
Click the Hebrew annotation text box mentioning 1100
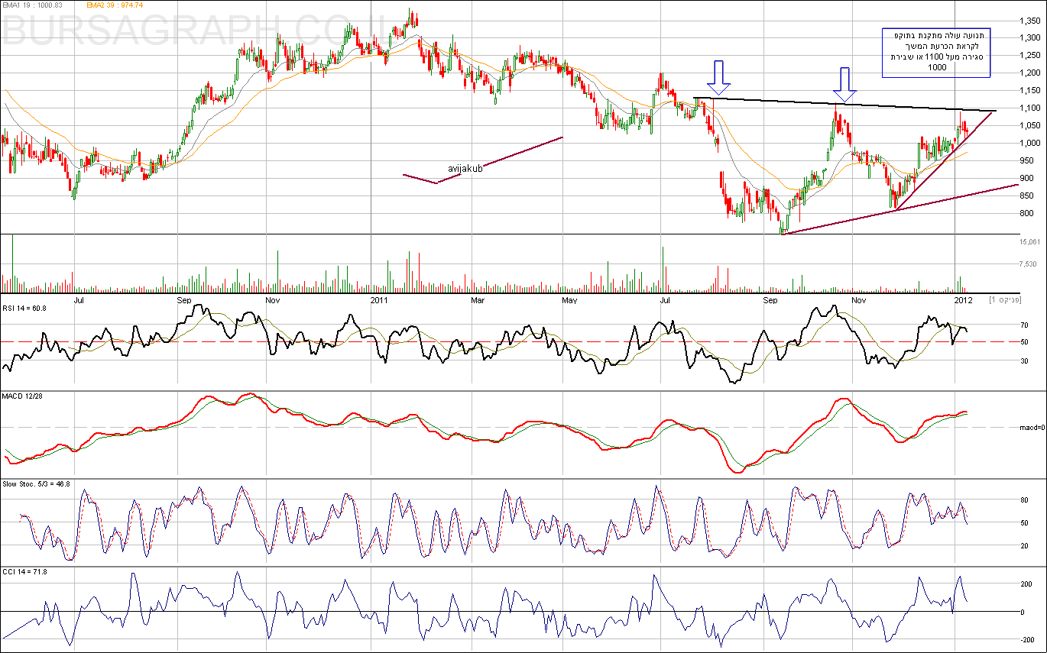coord(936,51)
